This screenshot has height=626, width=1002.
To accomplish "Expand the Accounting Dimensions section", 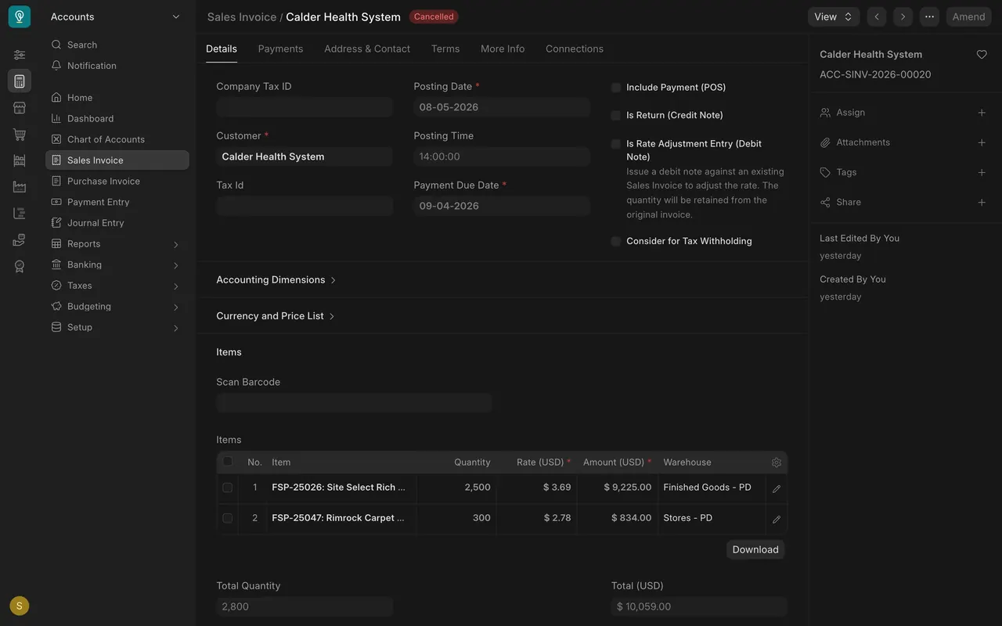I will pos(276,279).
